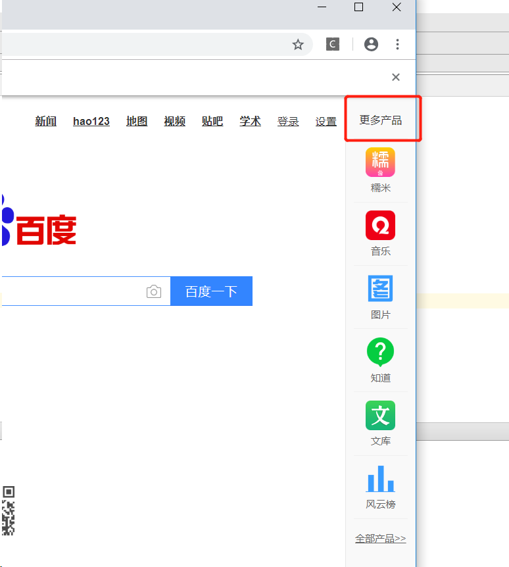Click the 登录 login link

pos(288,122)
